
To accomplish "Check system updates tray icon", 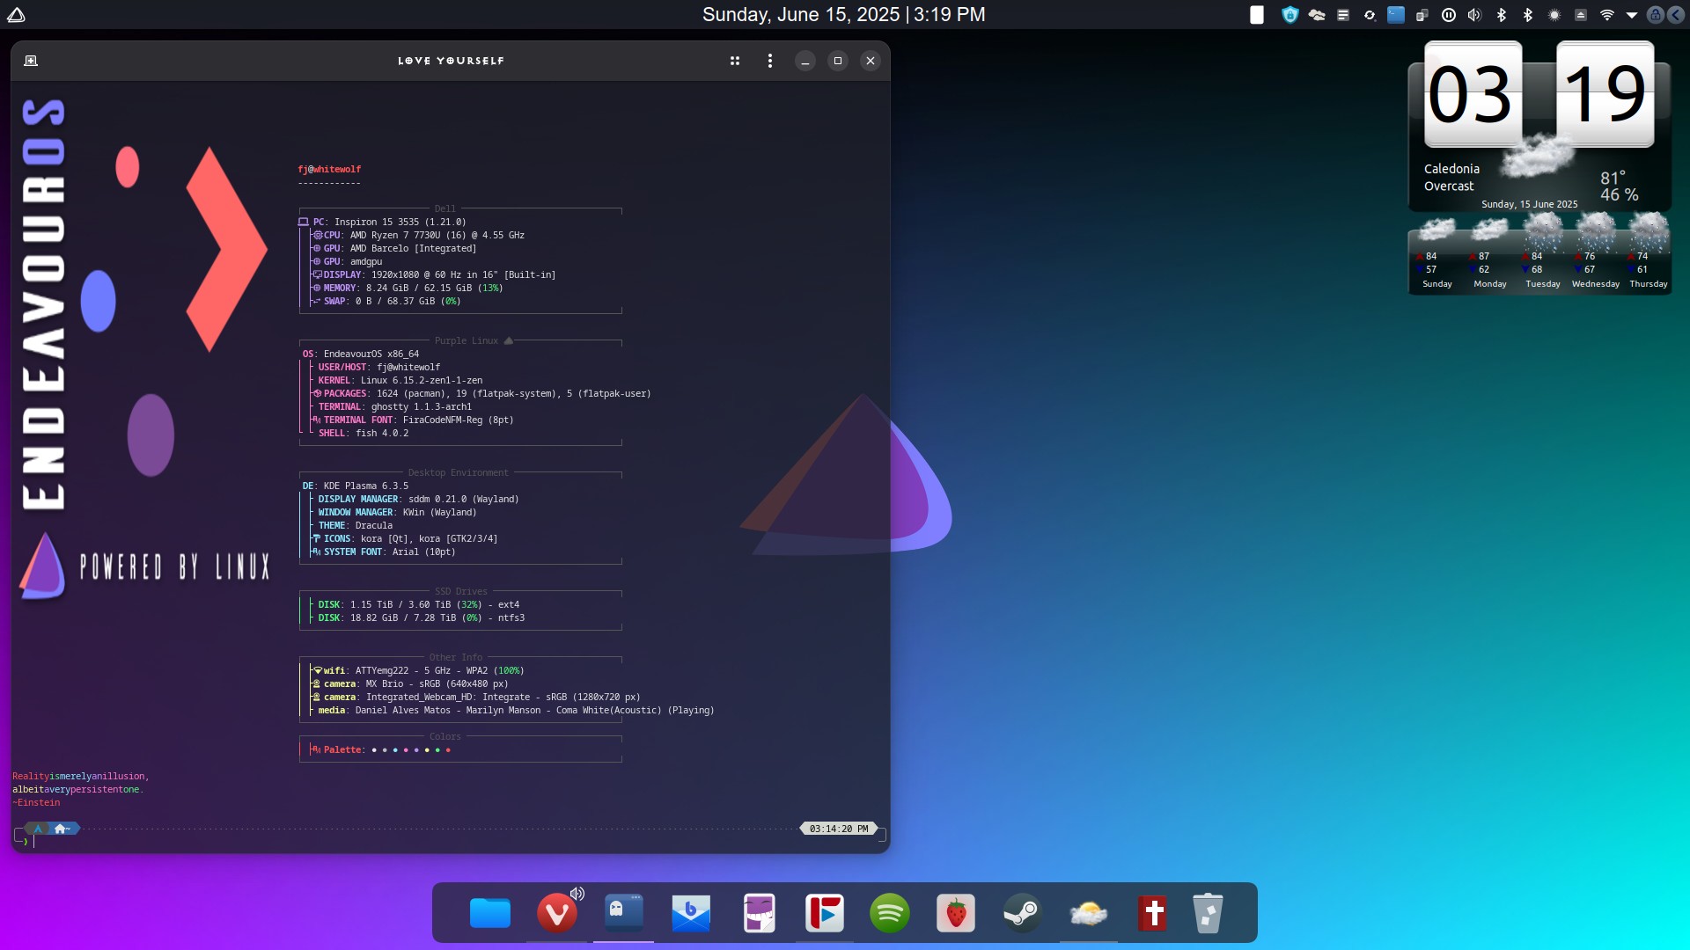I will click(1370, 15).
